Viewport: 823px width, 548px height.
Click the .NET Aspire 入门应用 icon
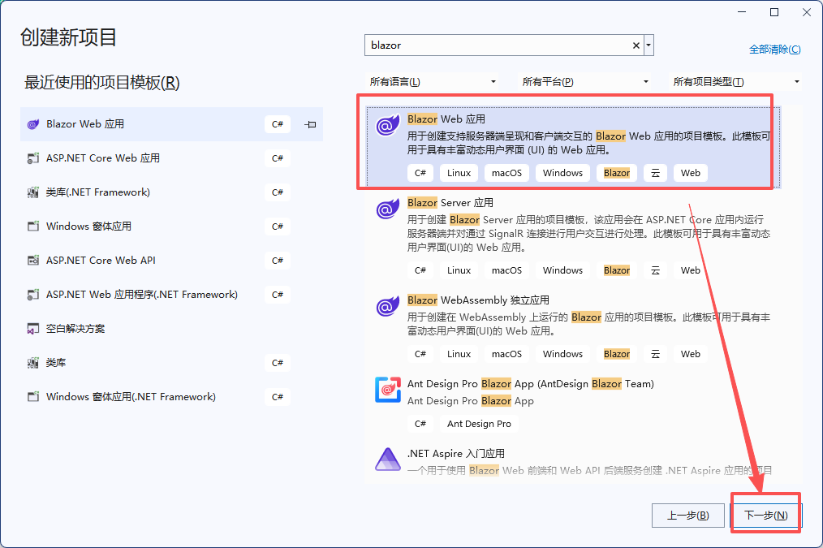click(388, 460)
